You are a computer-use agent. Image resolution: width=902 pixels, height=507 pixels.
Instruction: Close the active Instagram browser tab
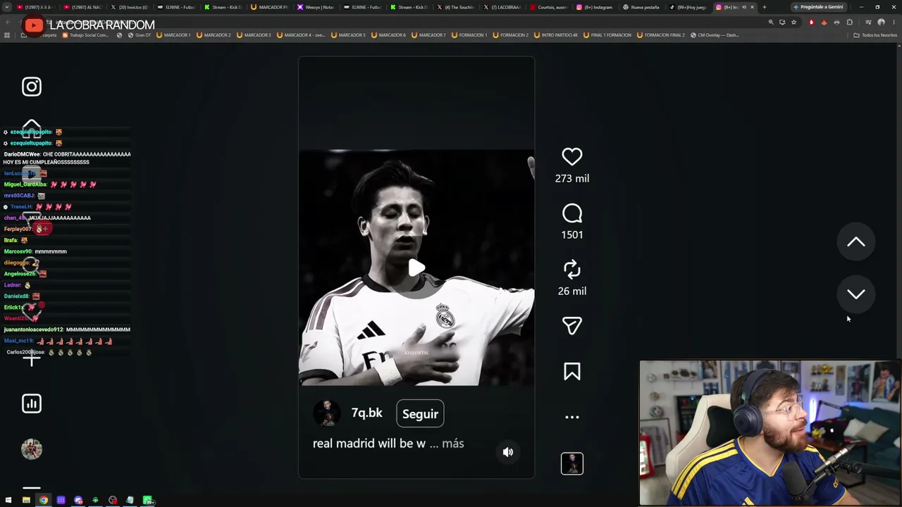point(753,7)
